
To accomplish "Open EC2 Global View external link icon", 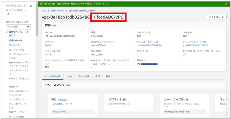I will pyautogui.click(x=8, y=14).
